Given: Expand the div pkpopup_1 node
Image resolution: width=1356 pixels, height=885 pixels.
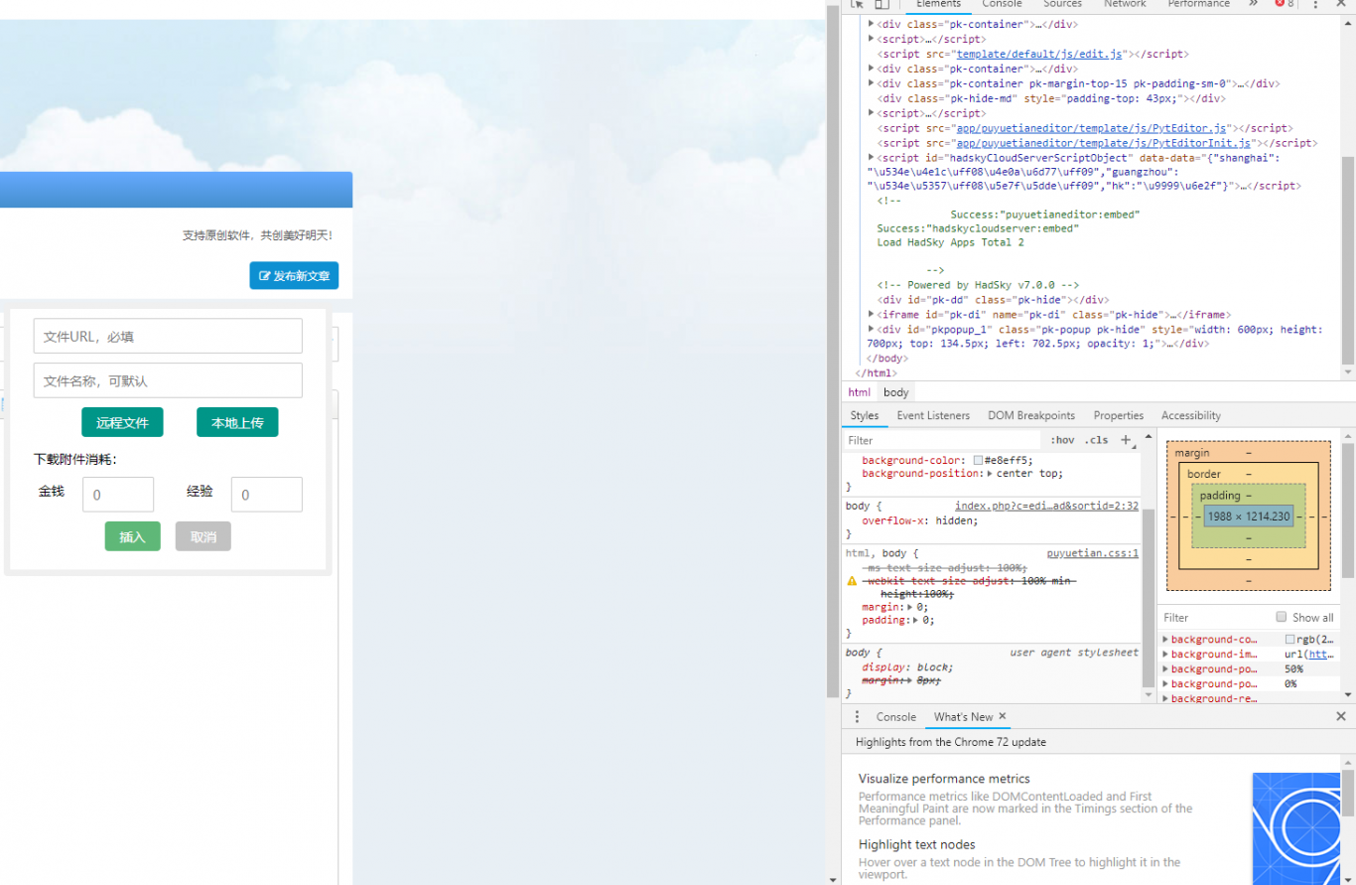Looking at the screenshot, I should tap(872, 329).
